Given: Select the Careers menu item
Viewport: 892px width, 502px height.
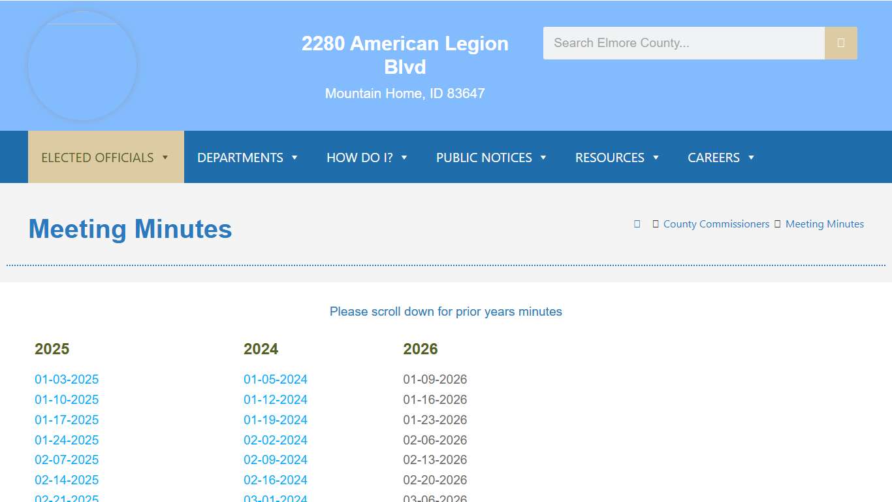Looking at the screenshot, I should pos(714,158).
